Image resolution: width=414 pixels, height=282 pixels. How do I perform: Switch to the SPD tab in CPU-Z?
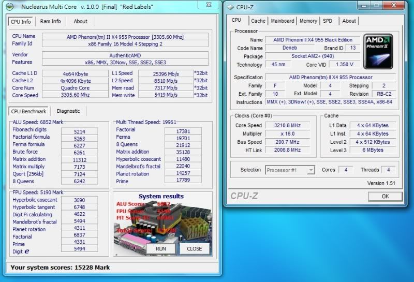click(x=328, y=21)
